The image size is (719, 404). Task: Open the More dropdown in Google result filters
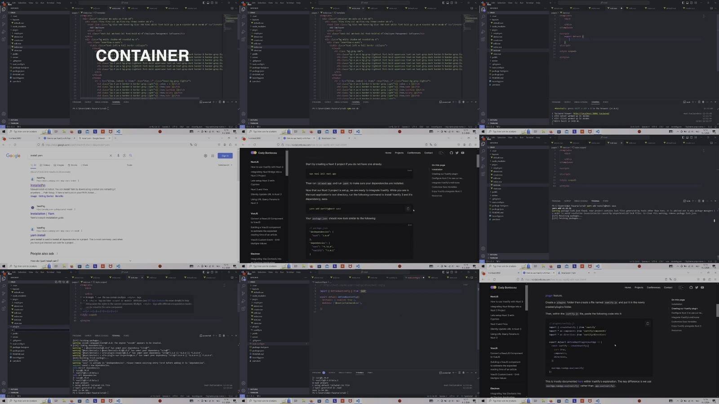point(84,165)
